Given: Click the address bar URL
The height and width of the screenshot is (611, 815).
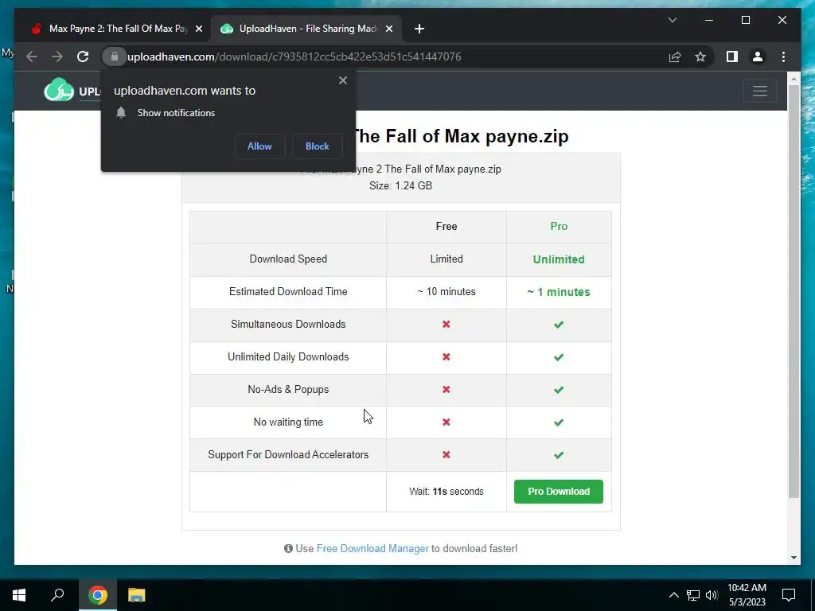Looking at the screenshot, I should [294, 56].
